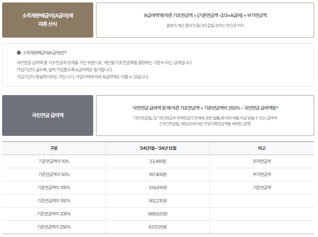Click the sentence starting 국민연금 급여액 중 기초연금적 성격을
Screen dimensions: 318x237
point(105,63)
